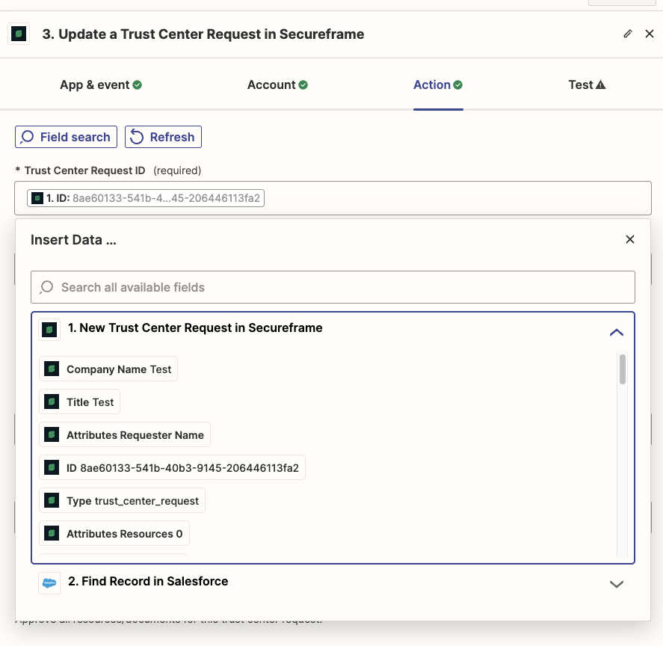663x646 pixels.
Task: Click the Field search button
Action: 66,137
